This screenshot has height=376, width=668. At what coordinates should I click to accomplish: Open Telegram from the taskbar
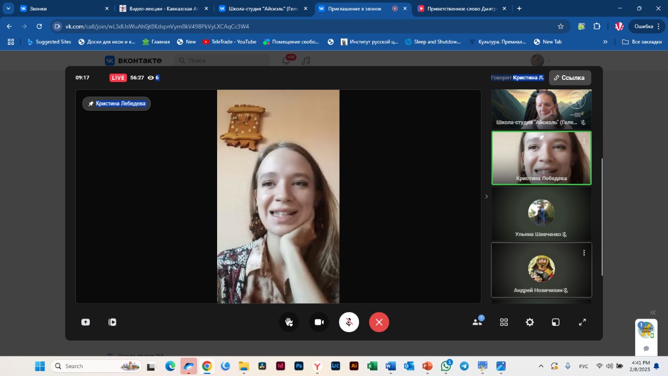point(464,366)
